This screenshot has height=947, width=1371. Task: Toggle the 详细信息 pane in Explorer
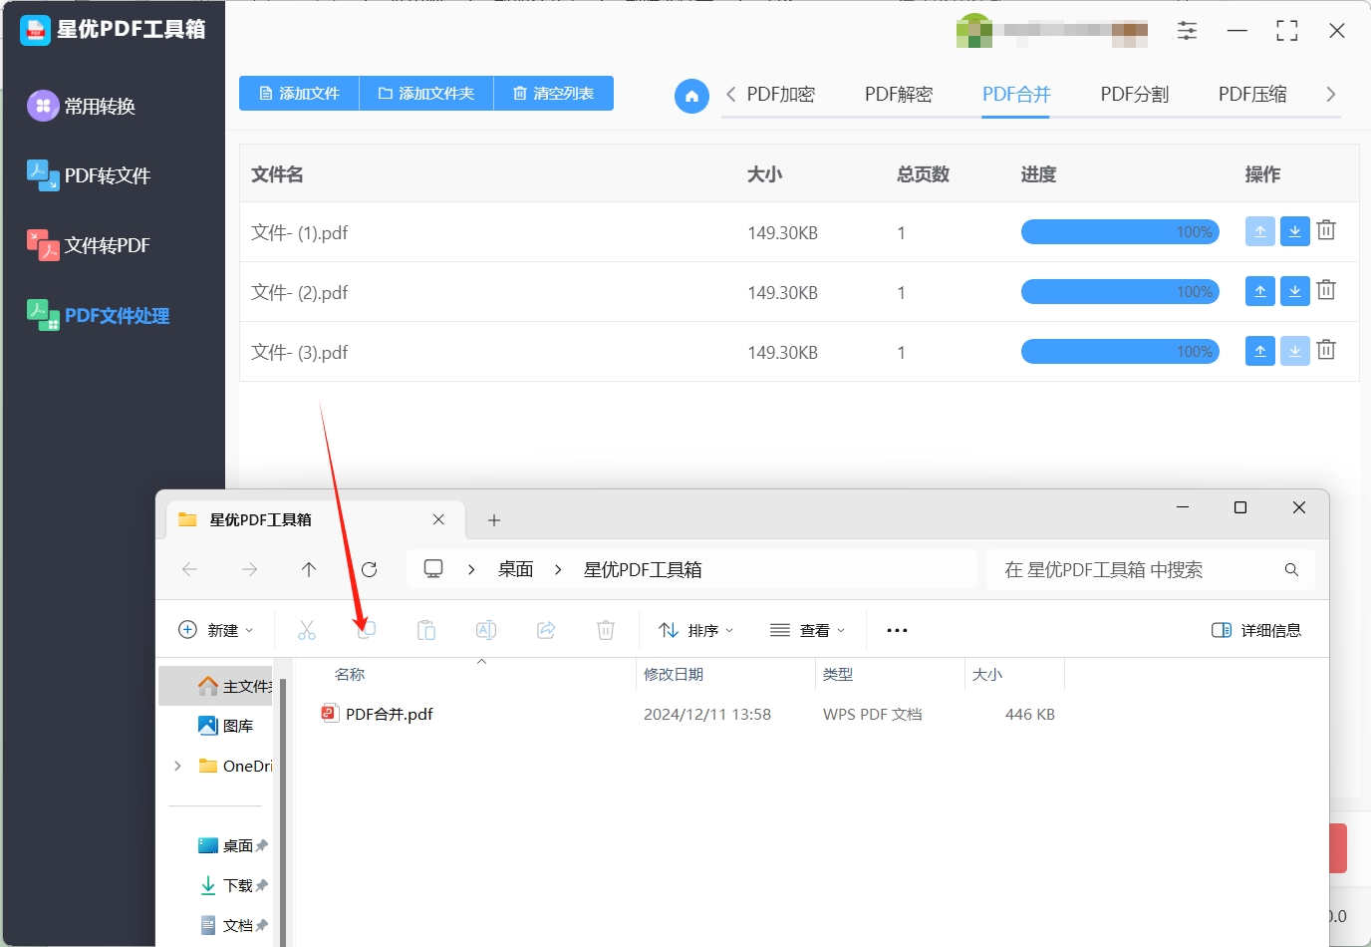point(1256,630)
